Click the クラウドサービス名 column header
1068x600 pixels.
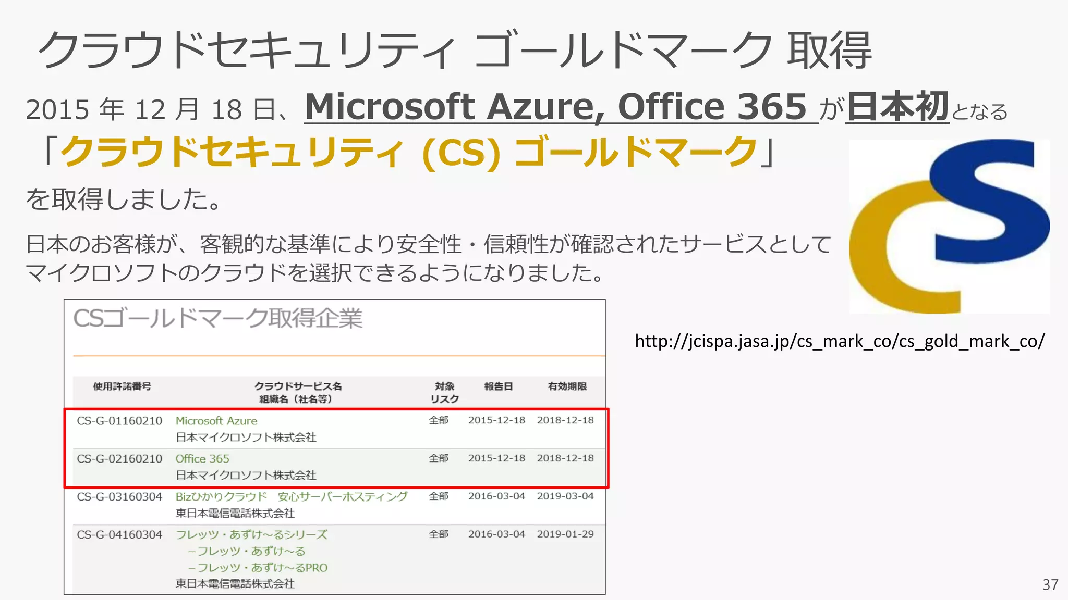(x=298, y=386)
